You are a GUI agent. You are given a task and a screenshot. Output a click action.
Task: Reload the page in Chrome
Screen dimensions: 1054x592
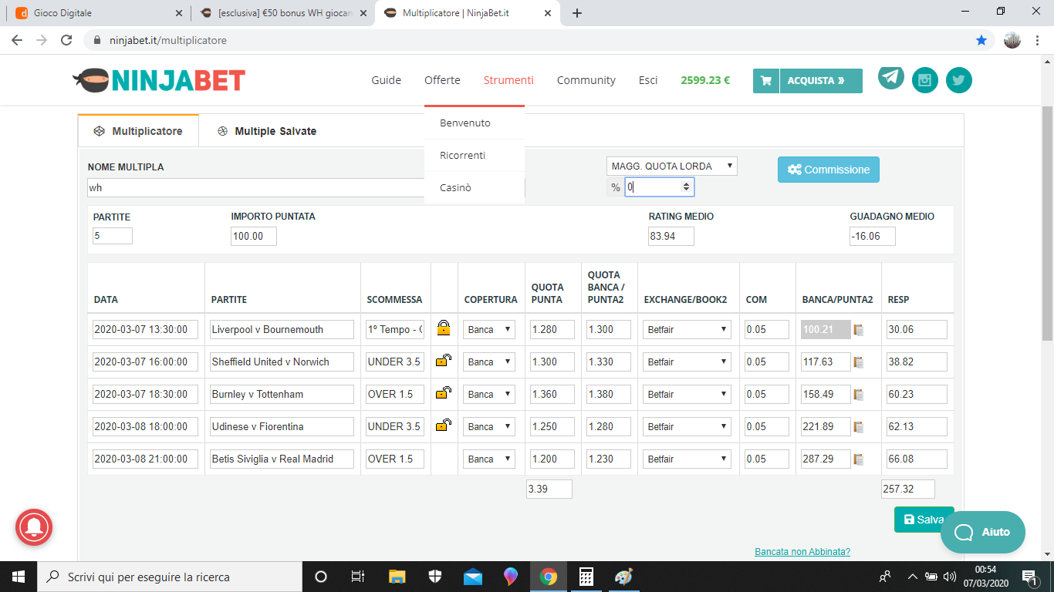pyautogui.click(x=66, y=40)
